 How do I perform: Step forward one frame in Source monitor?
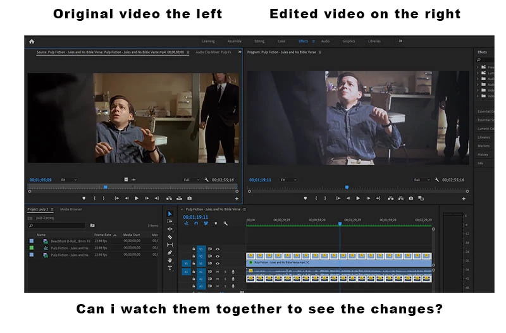147,198
